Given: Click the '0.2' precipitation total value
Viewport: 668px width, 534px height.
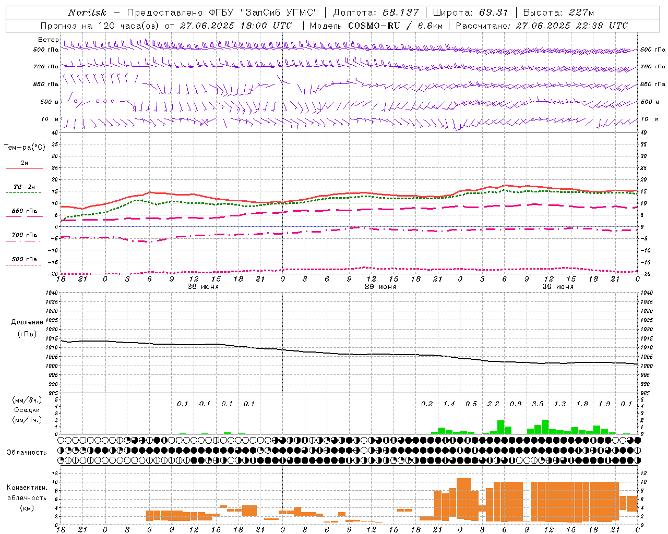Looking at the screenshot, I should point(427,404).
